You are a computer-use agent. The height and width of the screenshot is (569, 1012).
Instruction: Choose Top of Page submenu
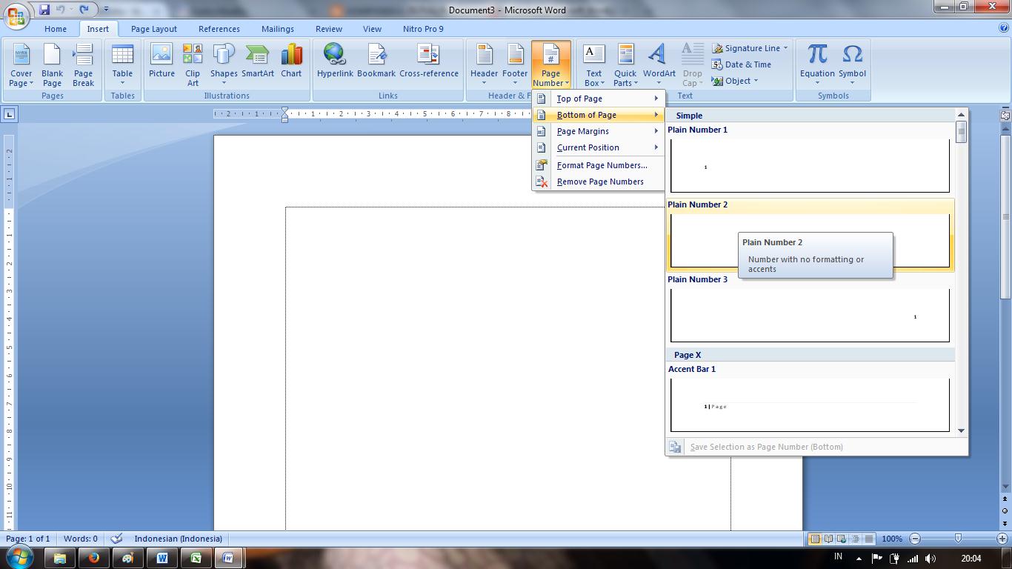[x=598, y=99]
